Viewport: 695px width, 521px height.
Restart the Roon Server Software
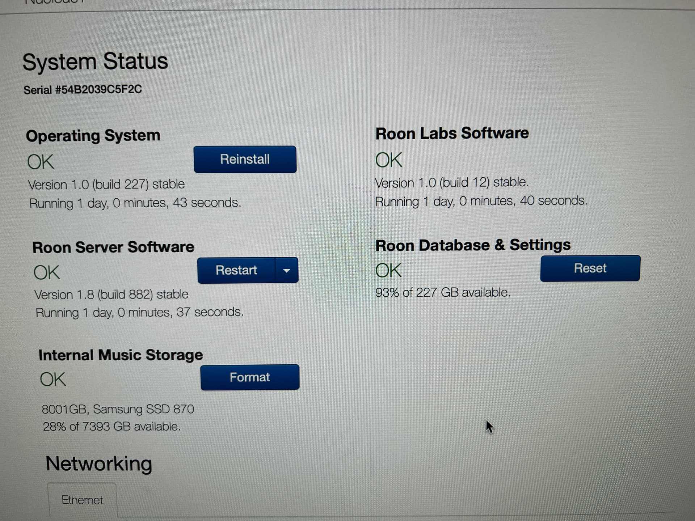[x=236, y=270]
